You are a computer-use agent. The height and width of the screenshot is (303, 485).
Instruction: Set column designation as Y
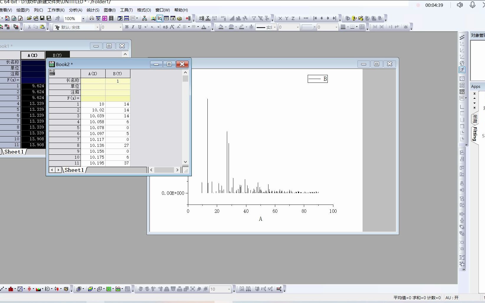286,18
